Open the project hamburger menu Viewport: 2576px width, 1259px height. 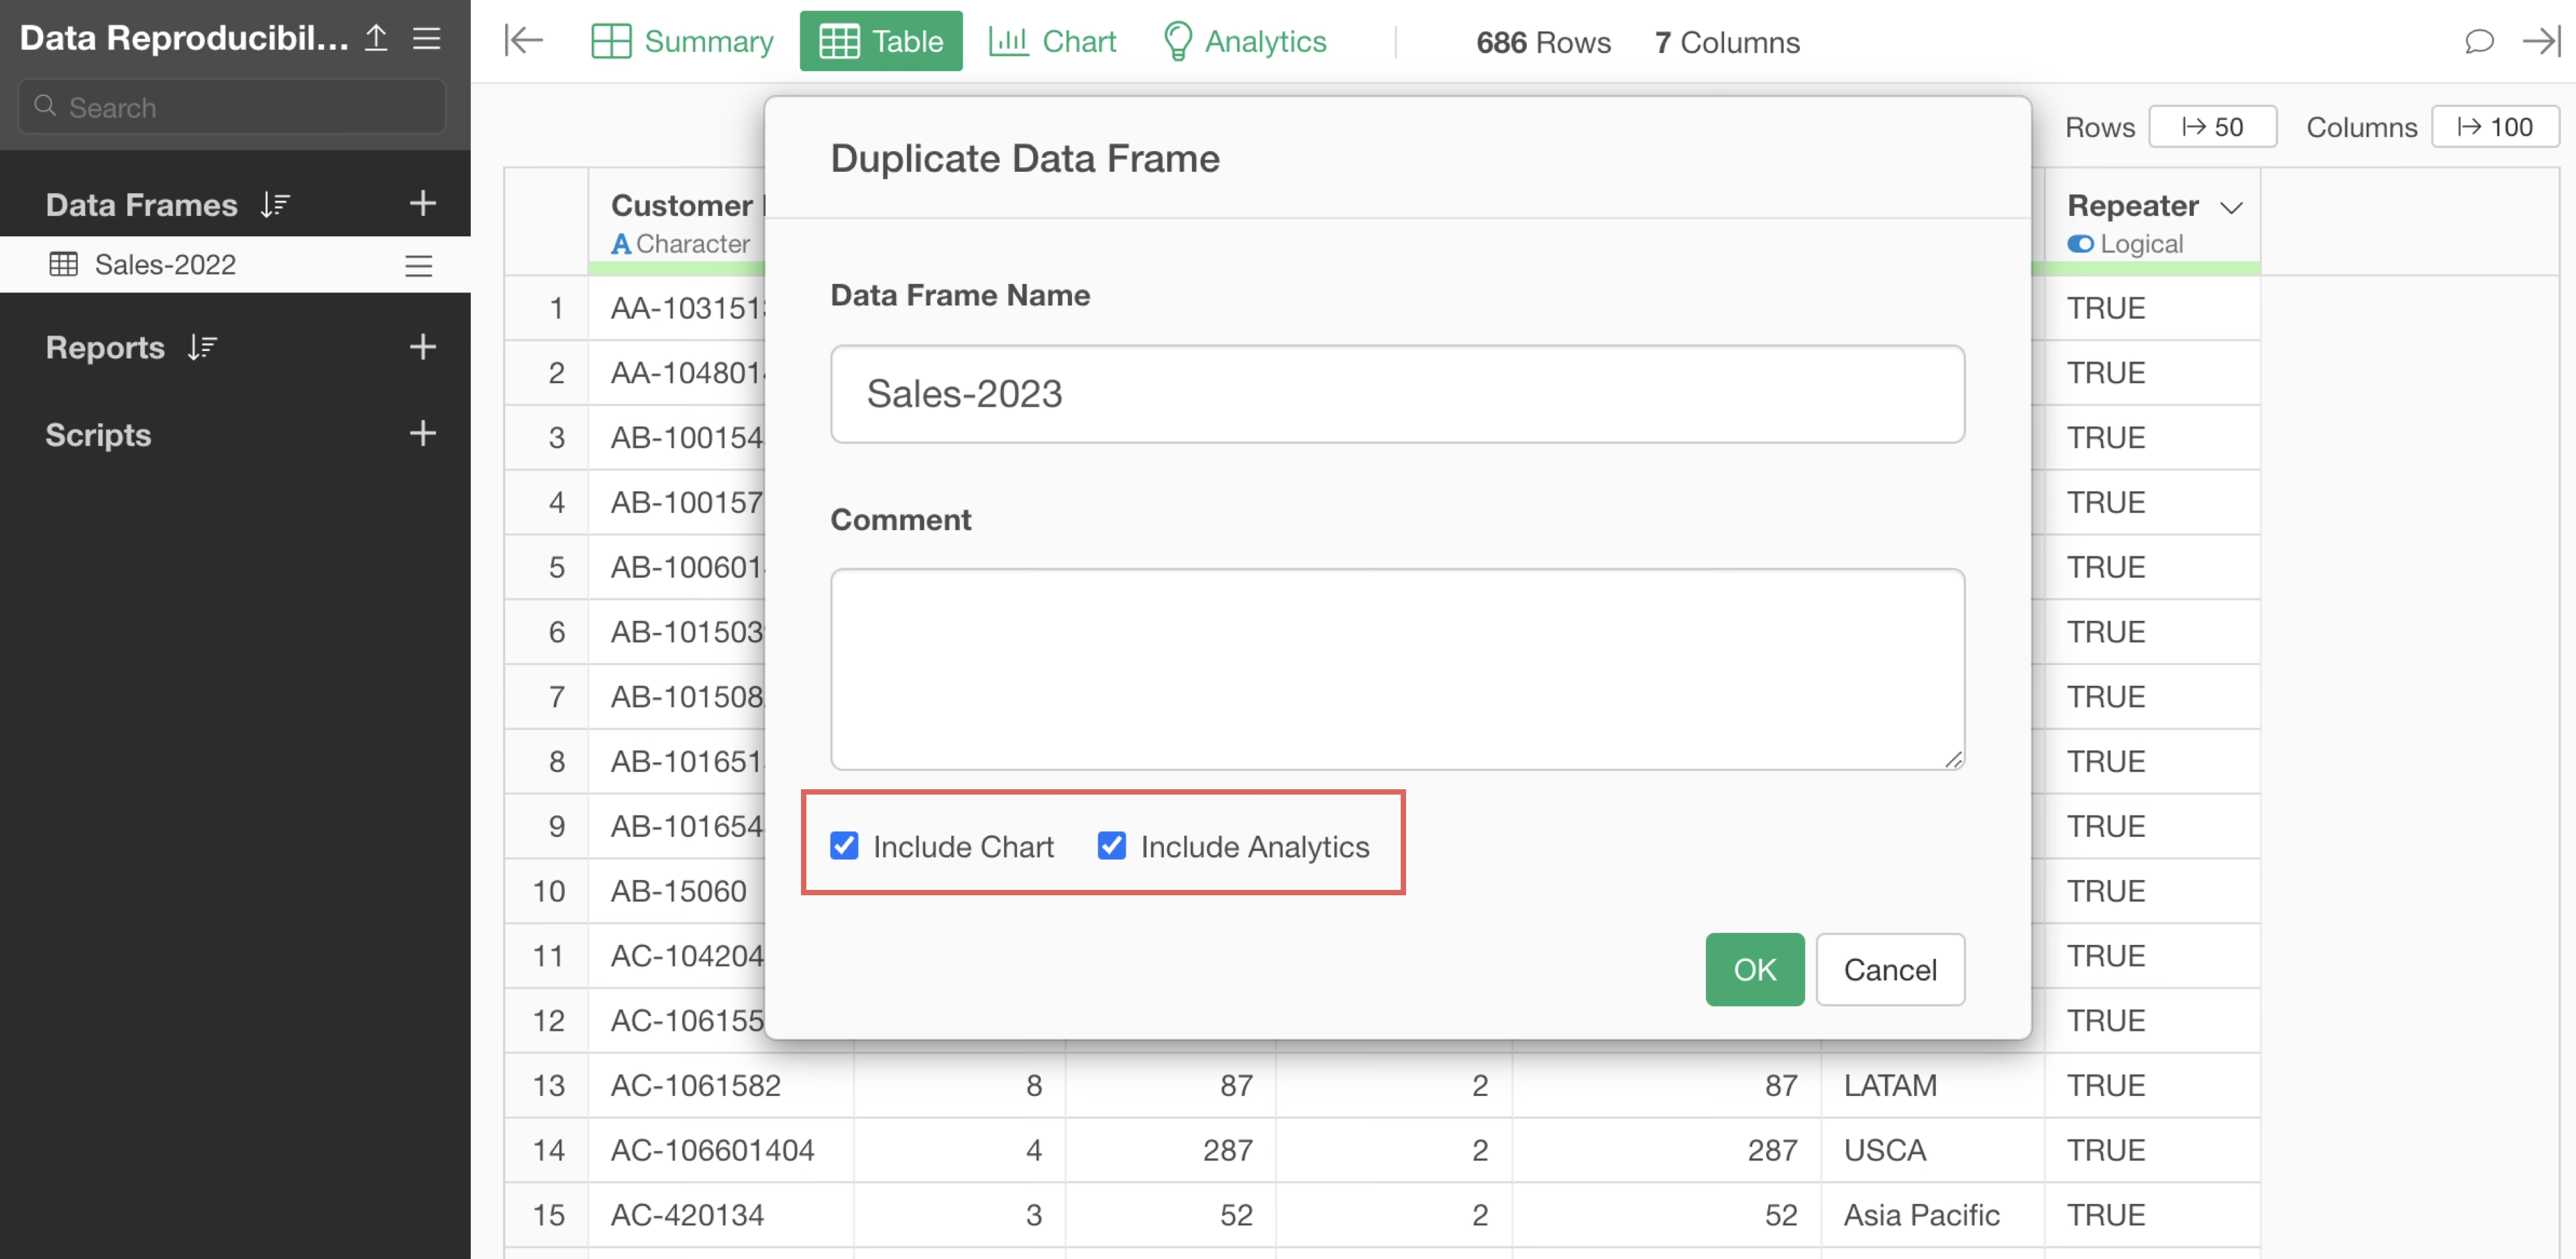pyautogui.click(x=427, y=38)
